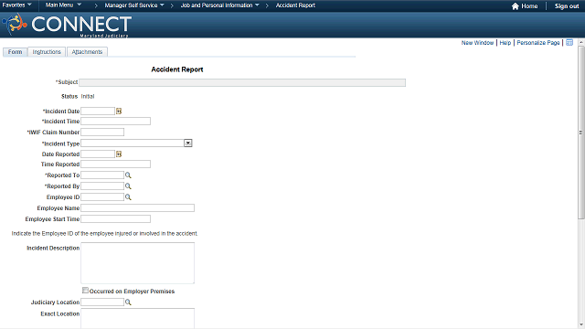The height and width of the screenshot is (329, 585).
Task: Check Occurred on Employer Premises box
Action: (x=85, y=291)
